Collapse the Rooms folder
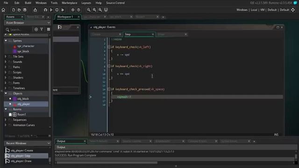The image size is (299, 168). (6, 109)
